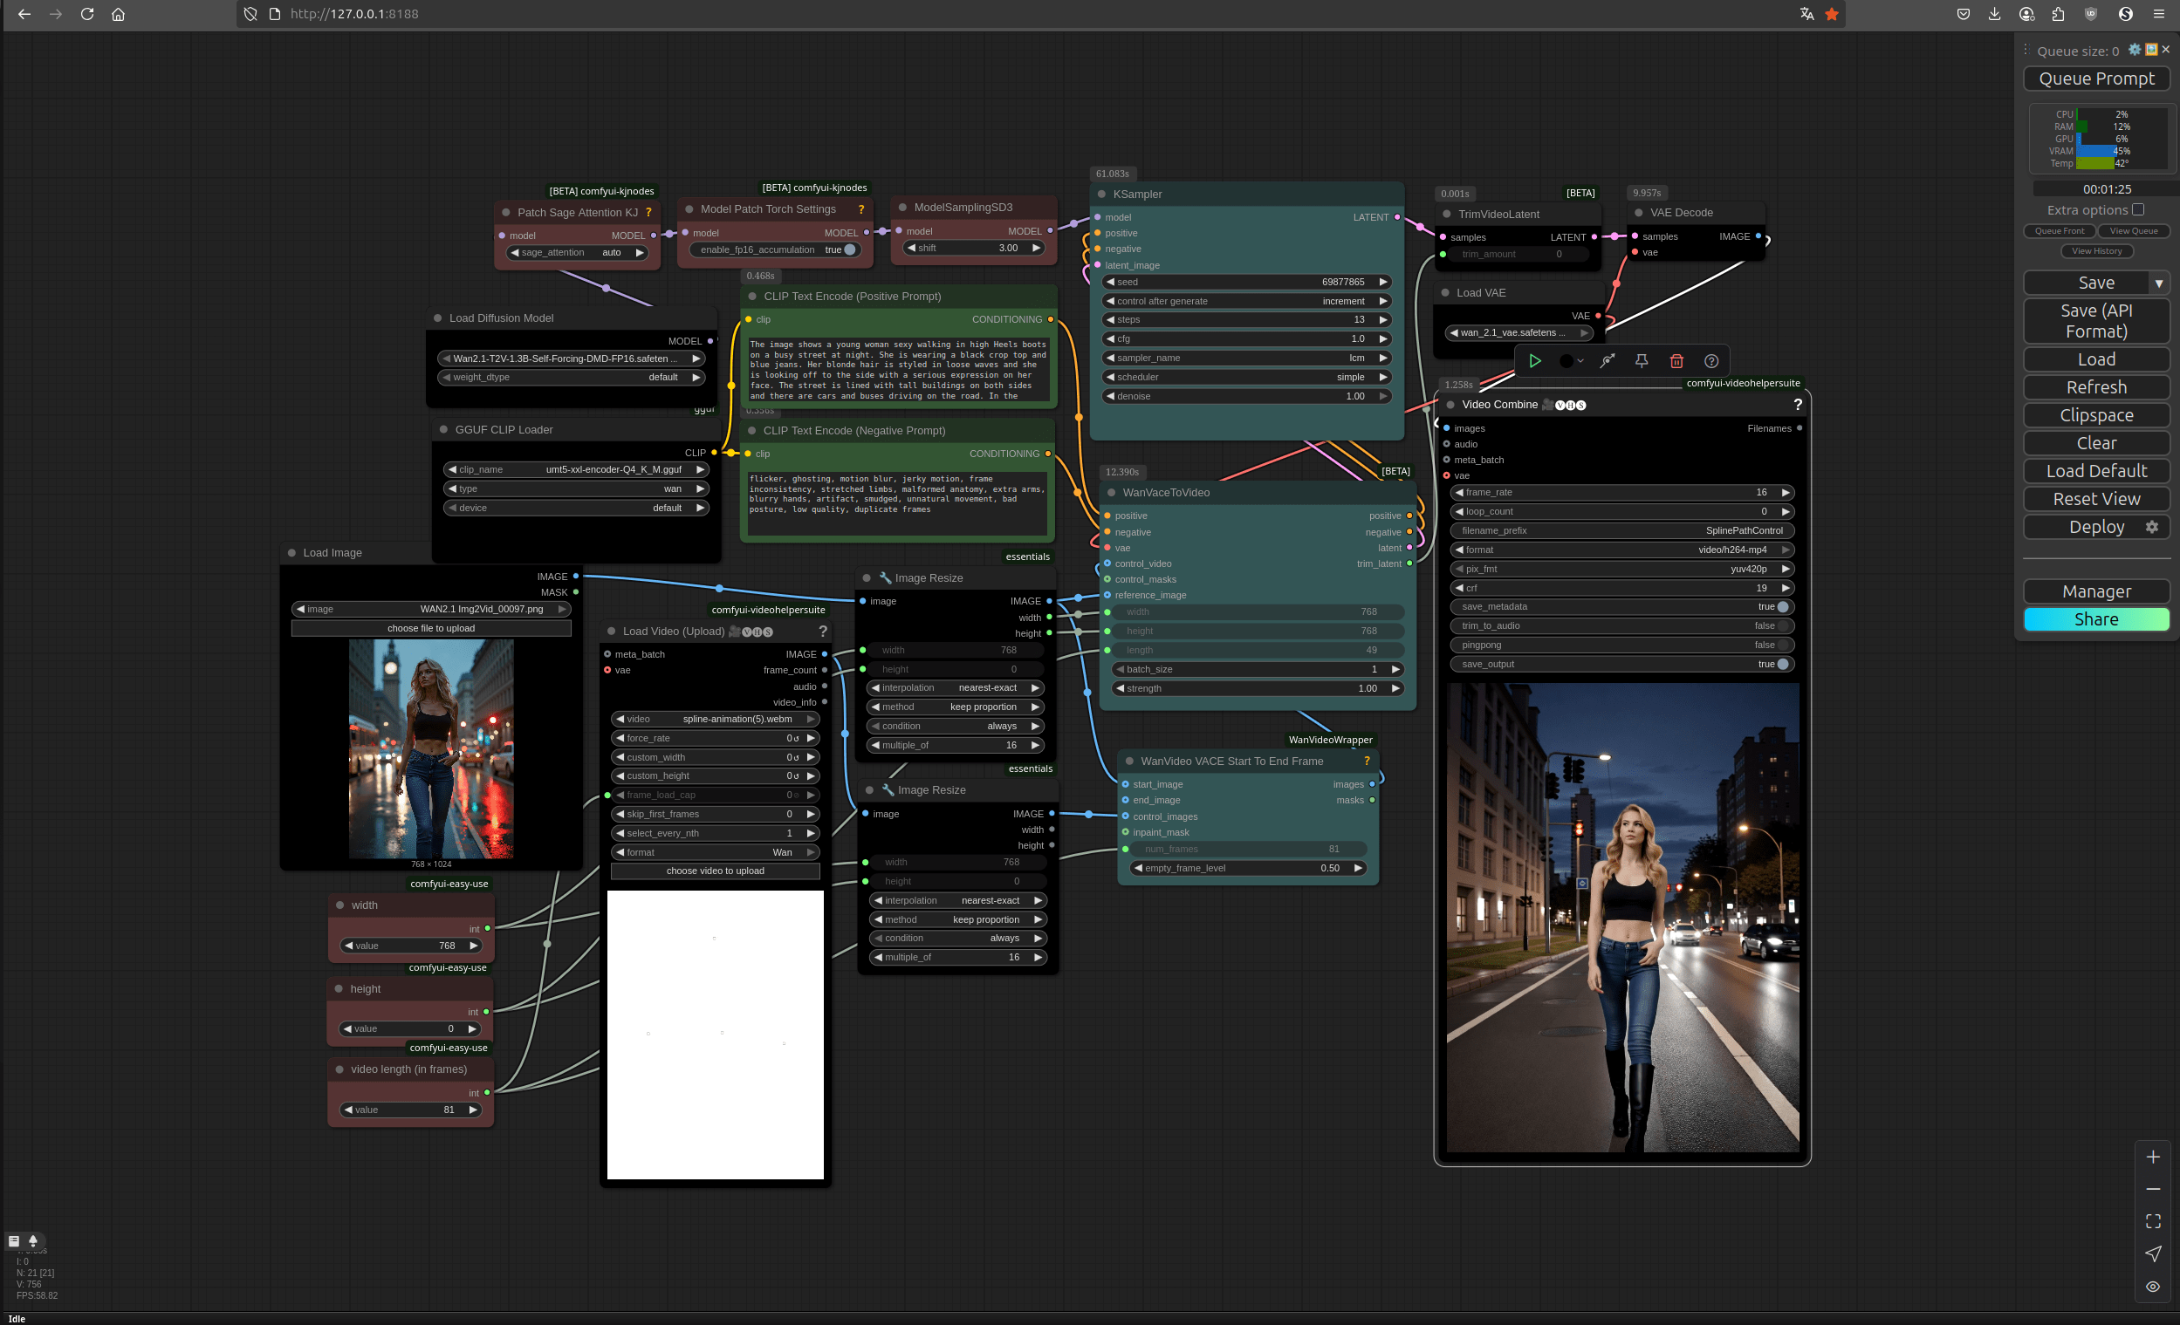Click the cfg value slider in KSampler
This screenshot has width=2180, height=1325.
point(1246,338)
